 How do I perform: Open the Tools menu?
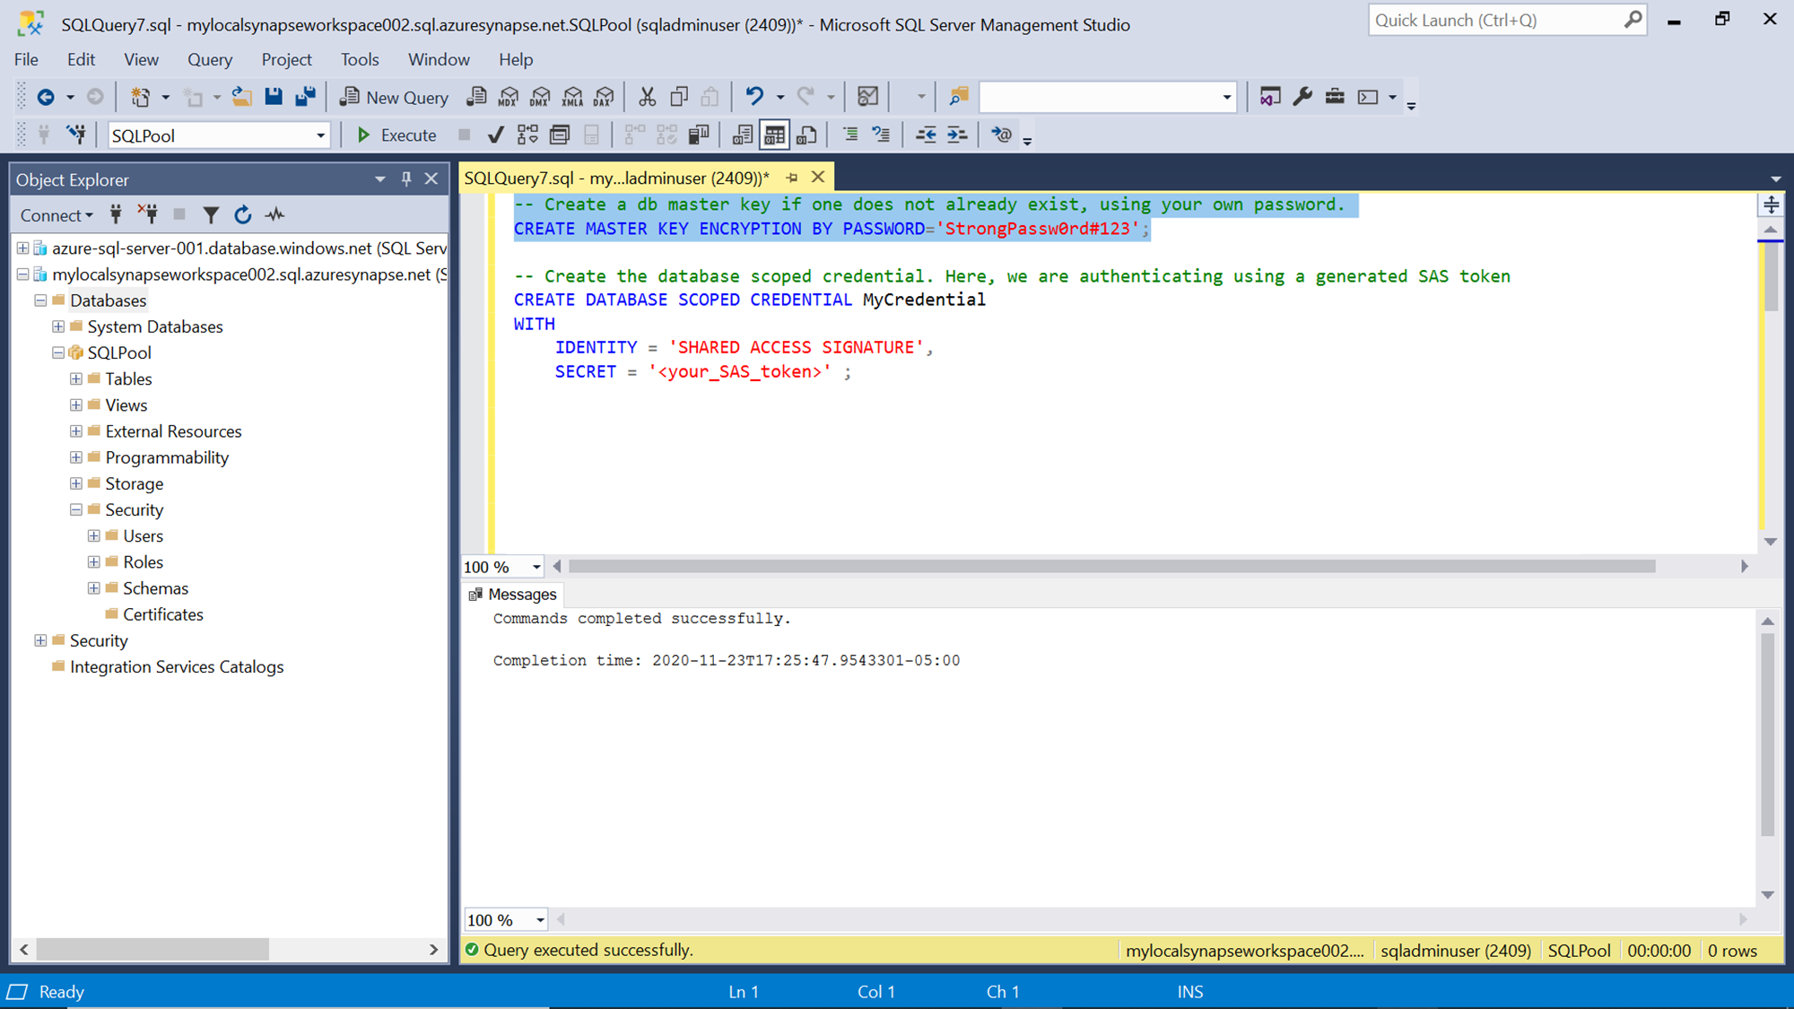click(359, 59)
